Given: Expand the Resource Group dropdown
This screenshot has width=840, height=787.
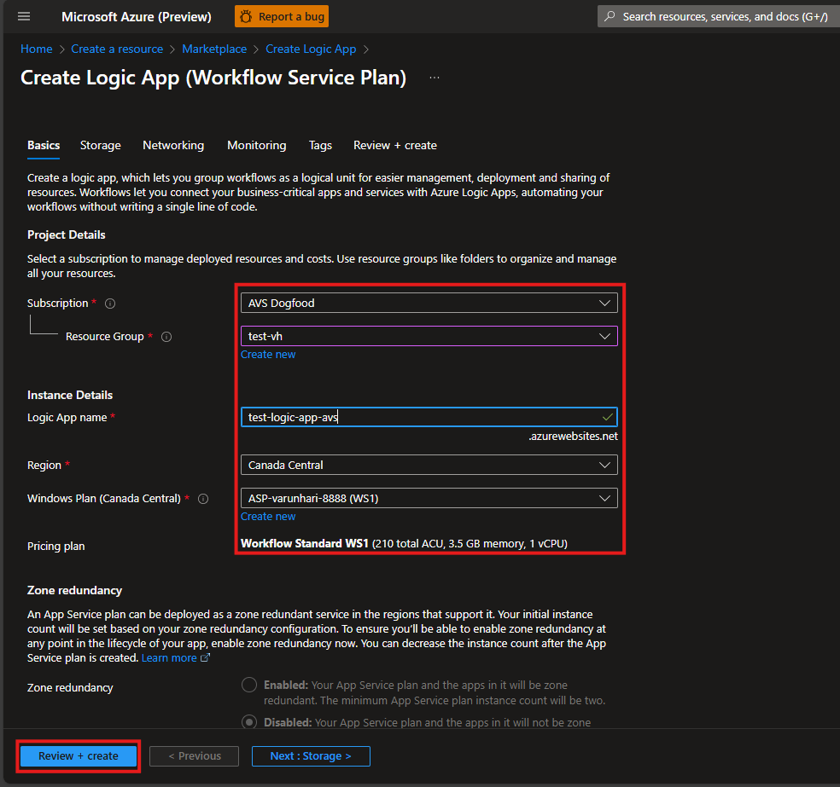Looking at the screenshot, I should pos(429,336).
